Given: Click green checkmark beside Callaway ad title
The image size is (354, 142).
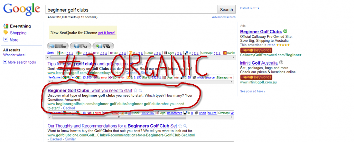Looking at the screenshot, I should coord(285,31).
